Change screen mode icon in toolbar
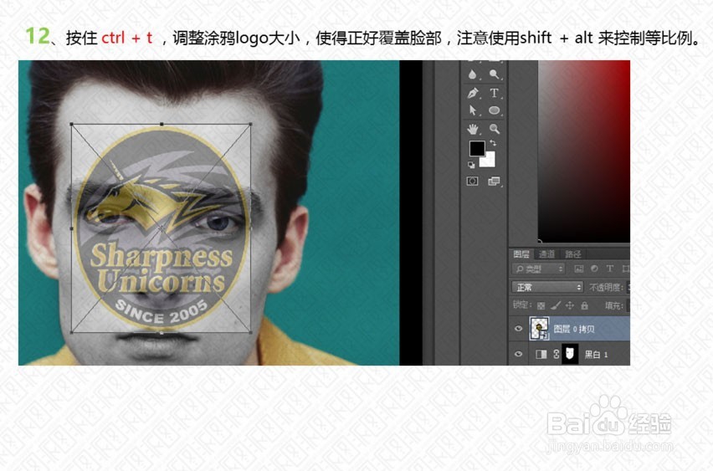Viewport: 713px width, 471px height. coord(494,182)
